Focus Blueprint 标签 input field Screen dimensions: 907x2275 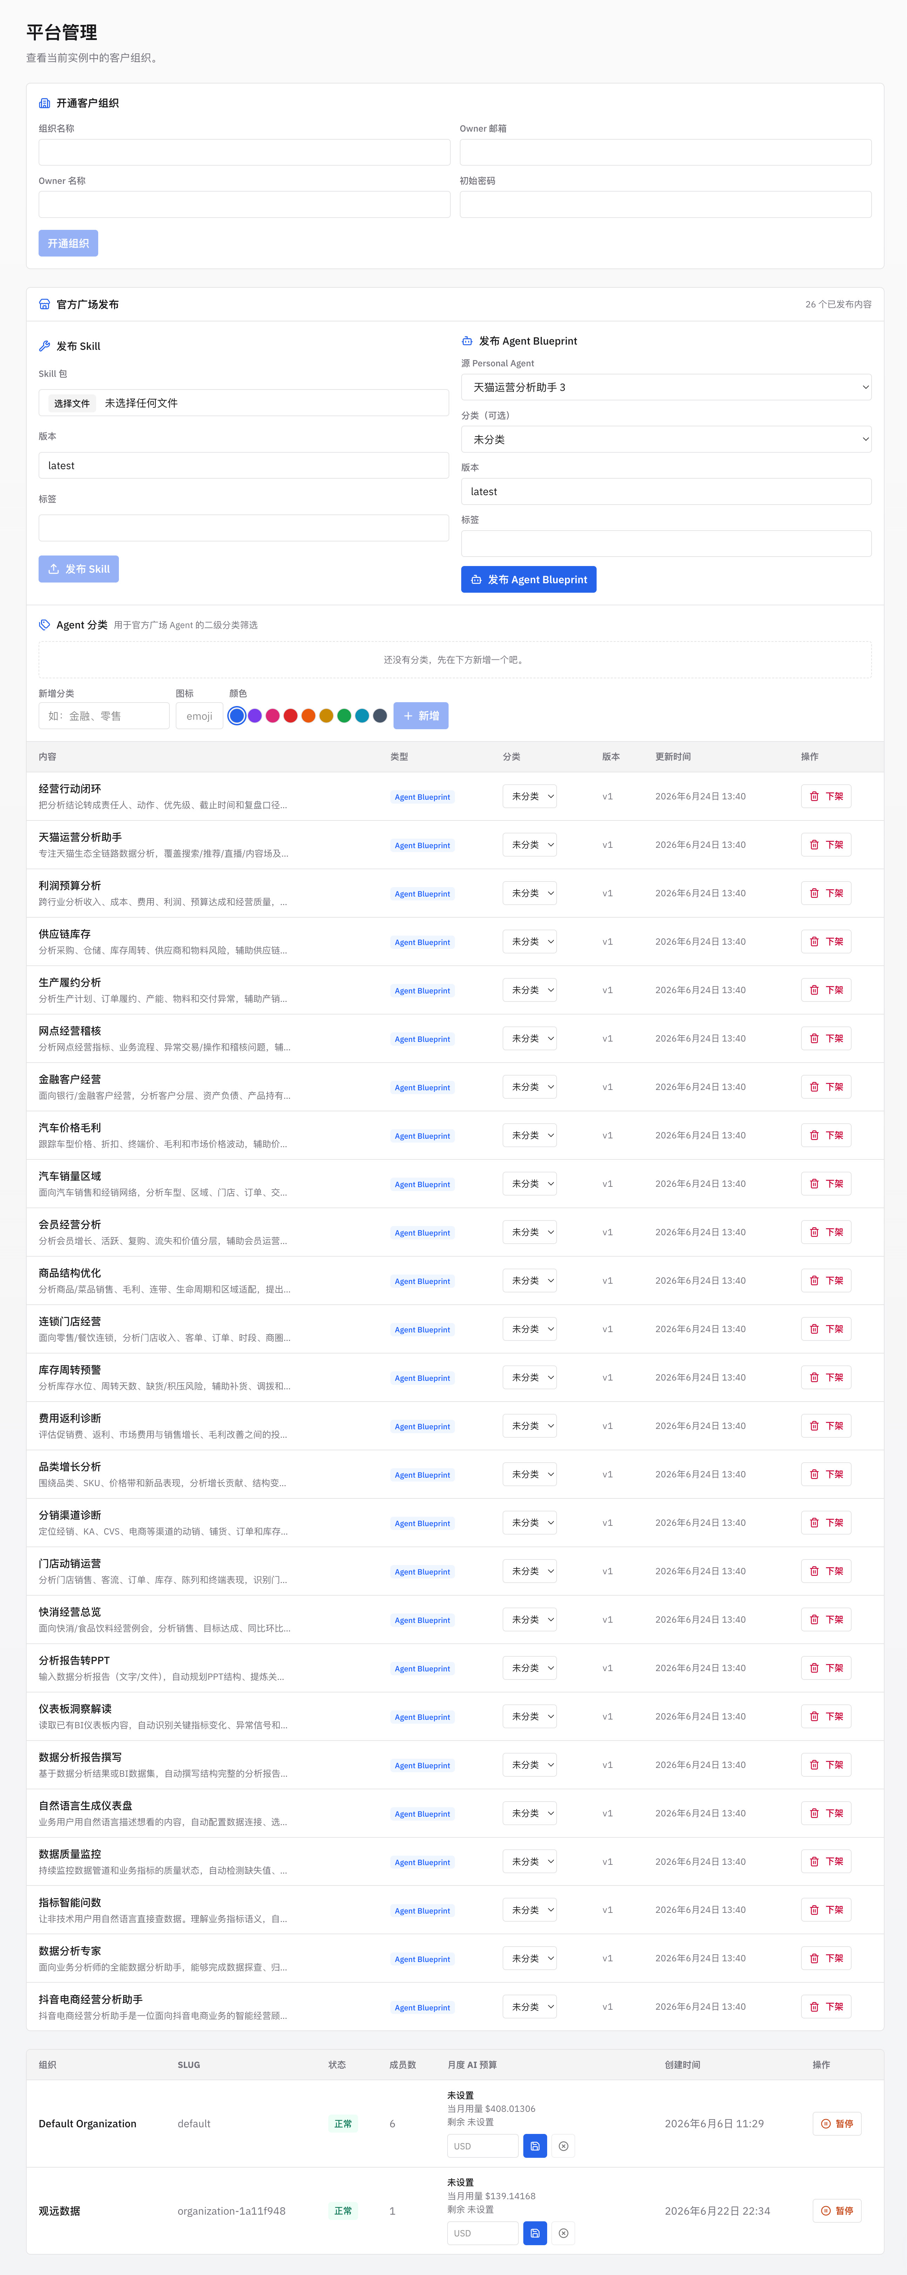pyautogui.click(x=666, y=544)
